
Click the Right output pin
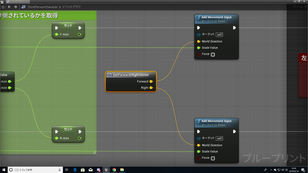(151, 88)
